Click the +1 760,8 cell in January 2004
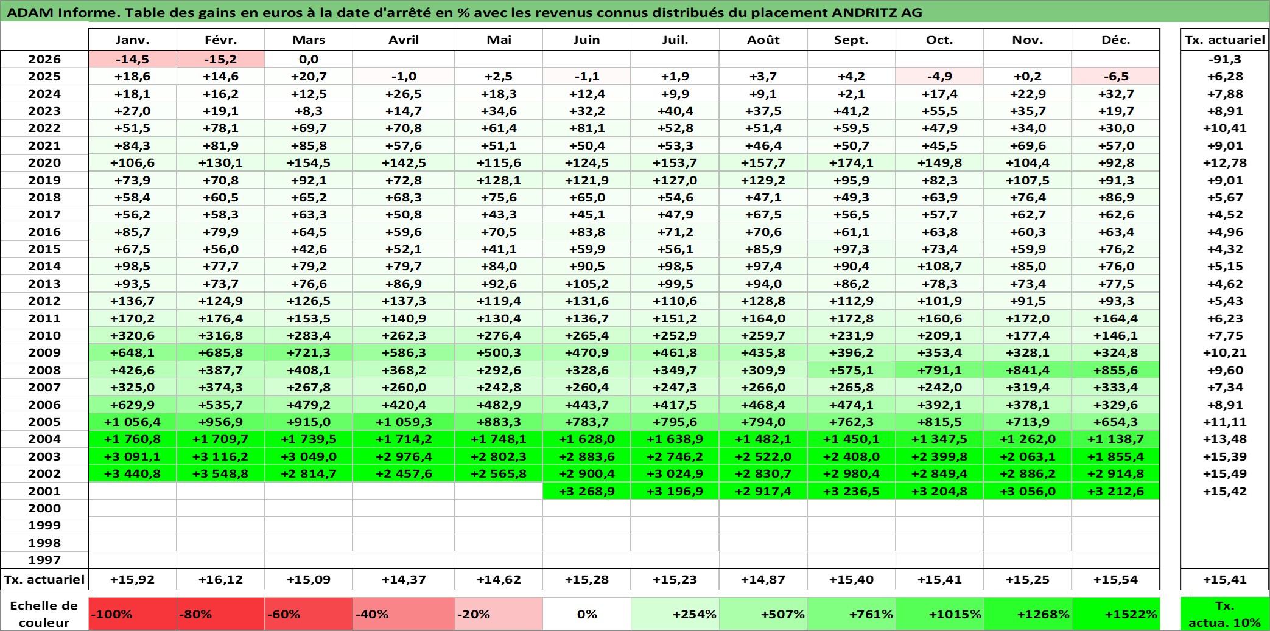The image size is (1270, 631). click(x=132, y=439)
